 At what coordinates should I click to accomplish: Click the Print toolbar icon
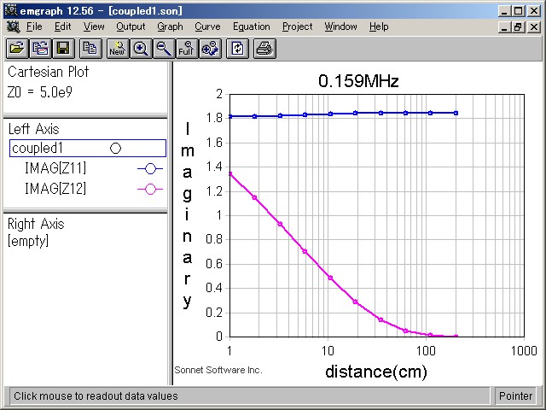(264, 49)
